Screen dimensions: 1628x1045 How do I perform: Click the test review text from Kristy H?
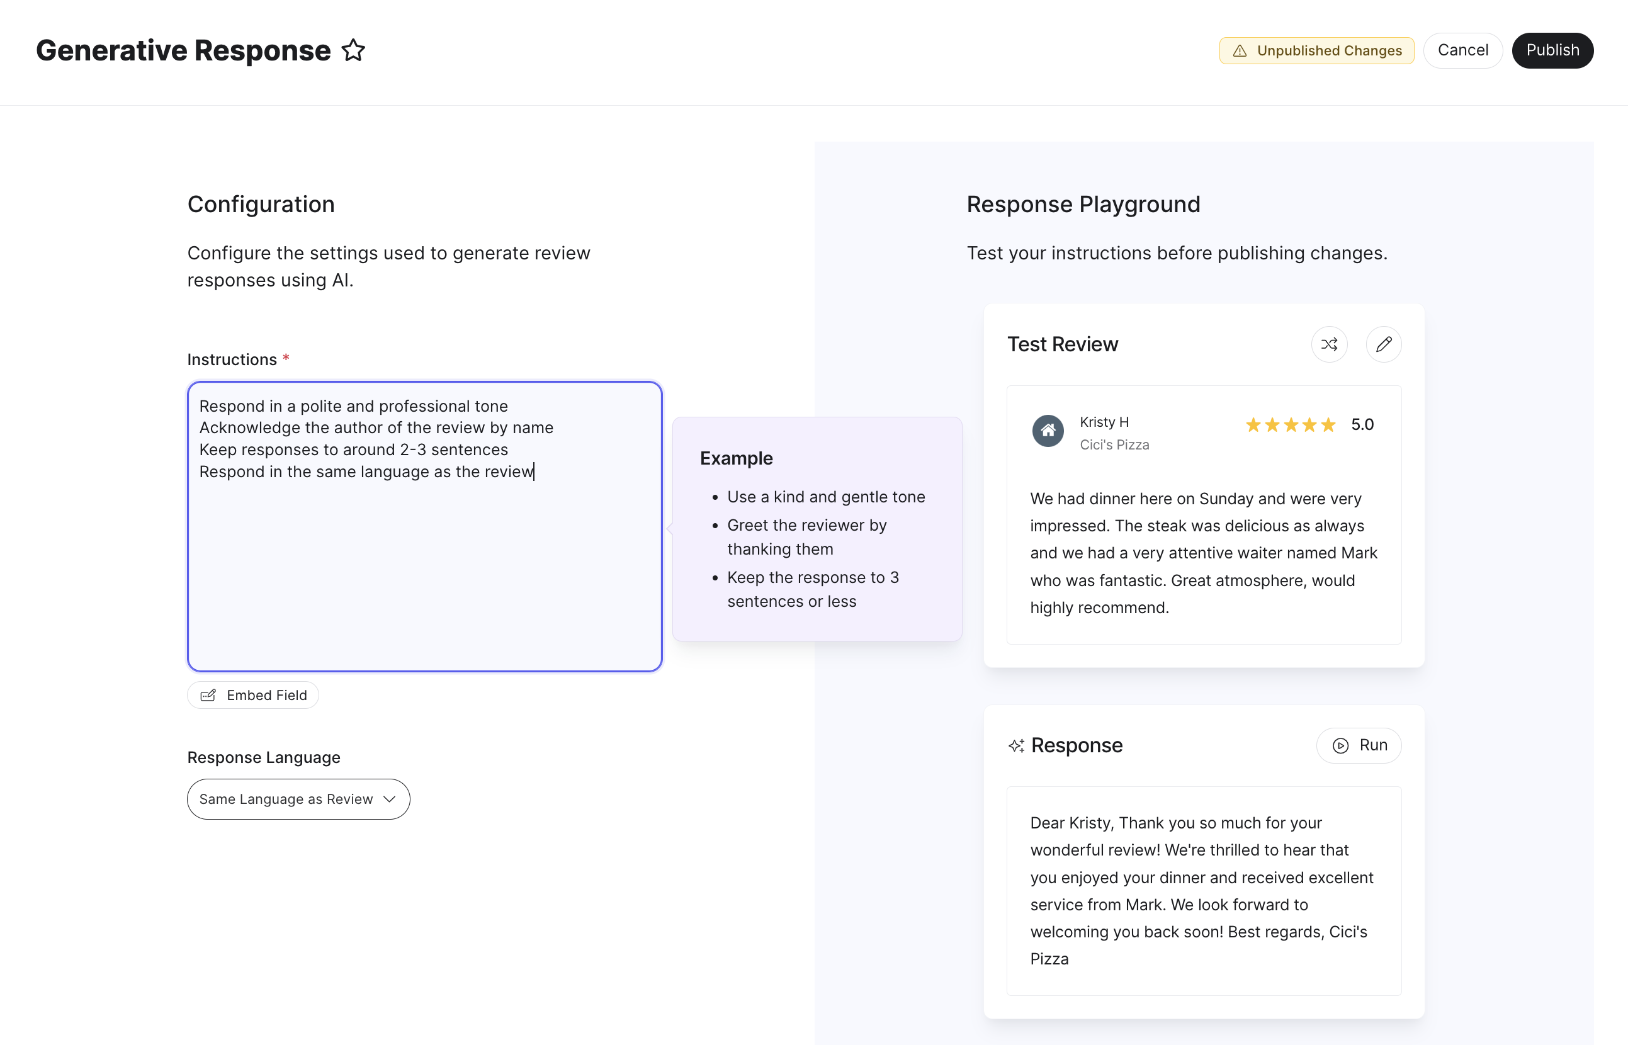click(1203, 552)
